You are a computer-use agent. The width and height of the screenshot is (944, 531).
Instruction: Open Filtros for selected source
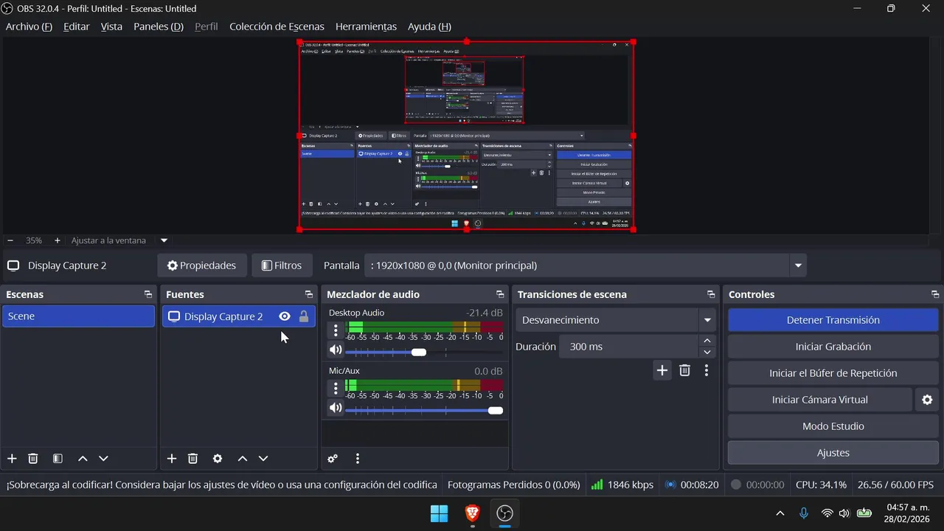tap(282, 265)
